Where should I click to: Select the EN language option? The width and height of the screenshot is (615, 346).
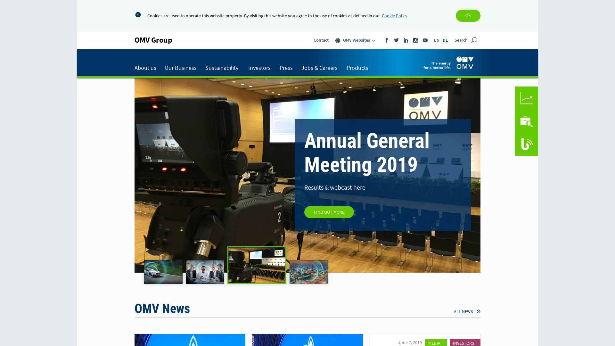click(x=437, y=40)
